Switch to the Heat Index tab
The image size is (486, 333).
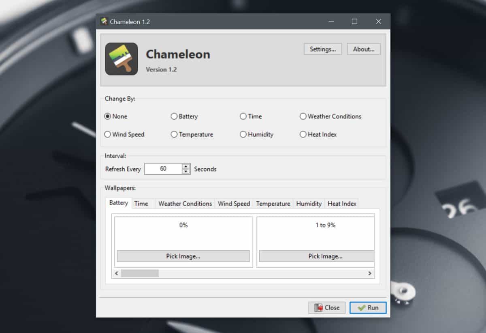(342, 204)
